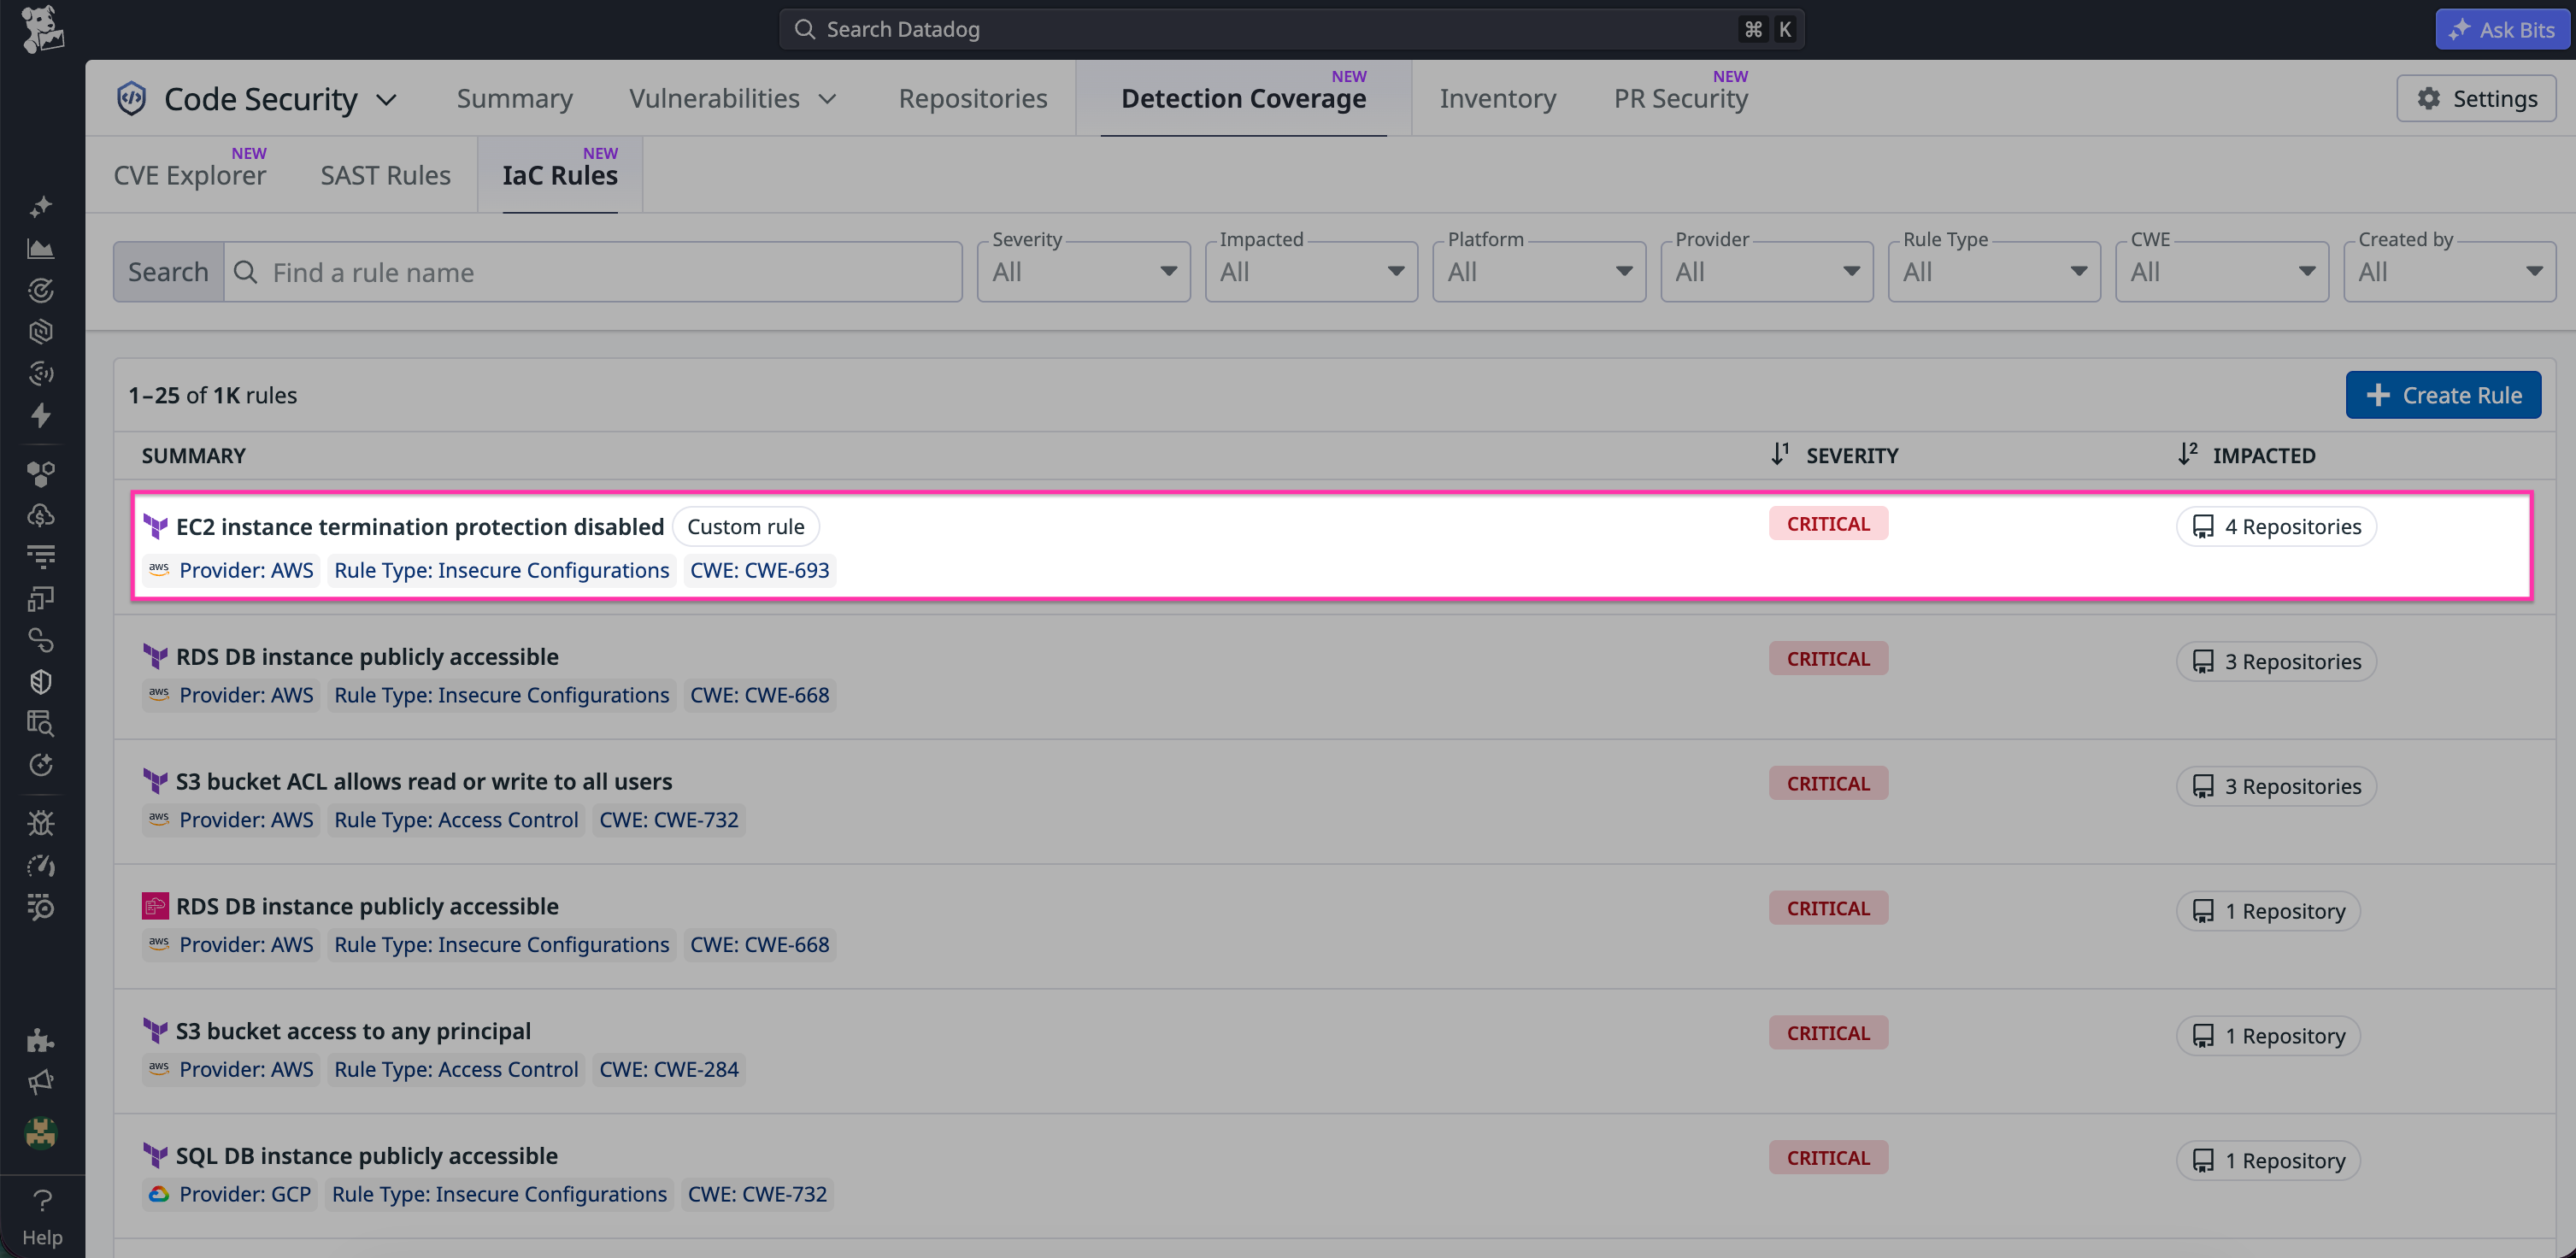Switch to the Summary tab
This screenshot has width=2576, height=1258.
tap(515, 98)
